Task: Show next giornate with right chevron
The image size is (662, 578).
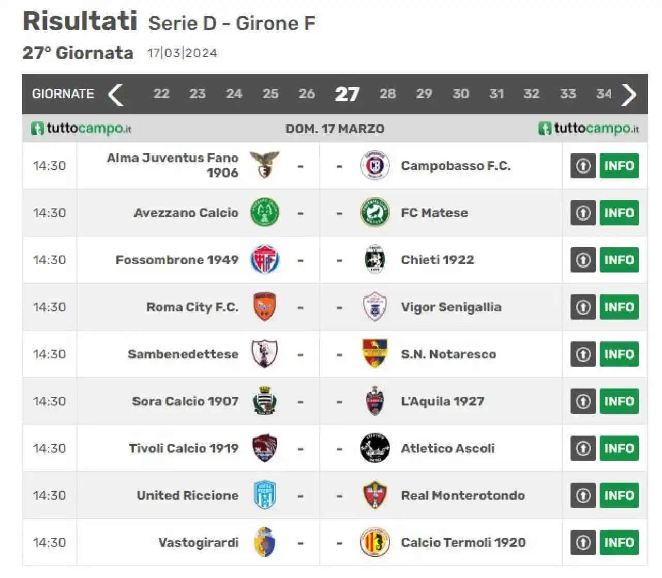Action: click(x=629, y=95)
